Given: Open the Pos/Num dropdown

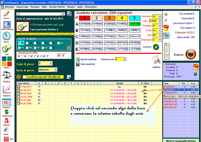Looking at the screenshot, I should click(x=160, y=26).
